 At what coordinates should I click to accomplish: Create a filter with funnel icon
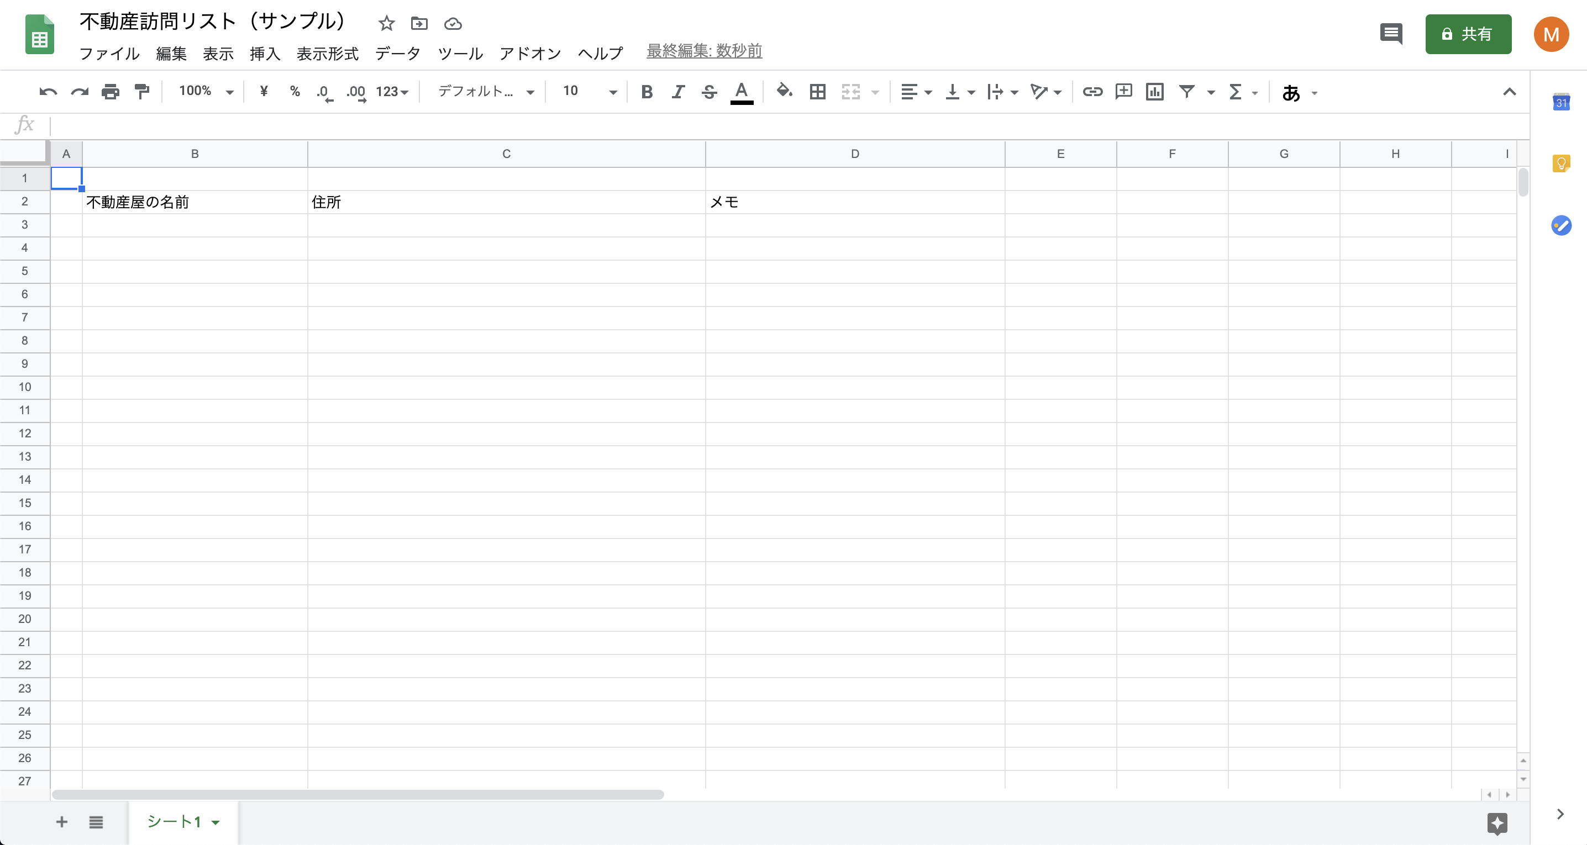point(1187,92)
